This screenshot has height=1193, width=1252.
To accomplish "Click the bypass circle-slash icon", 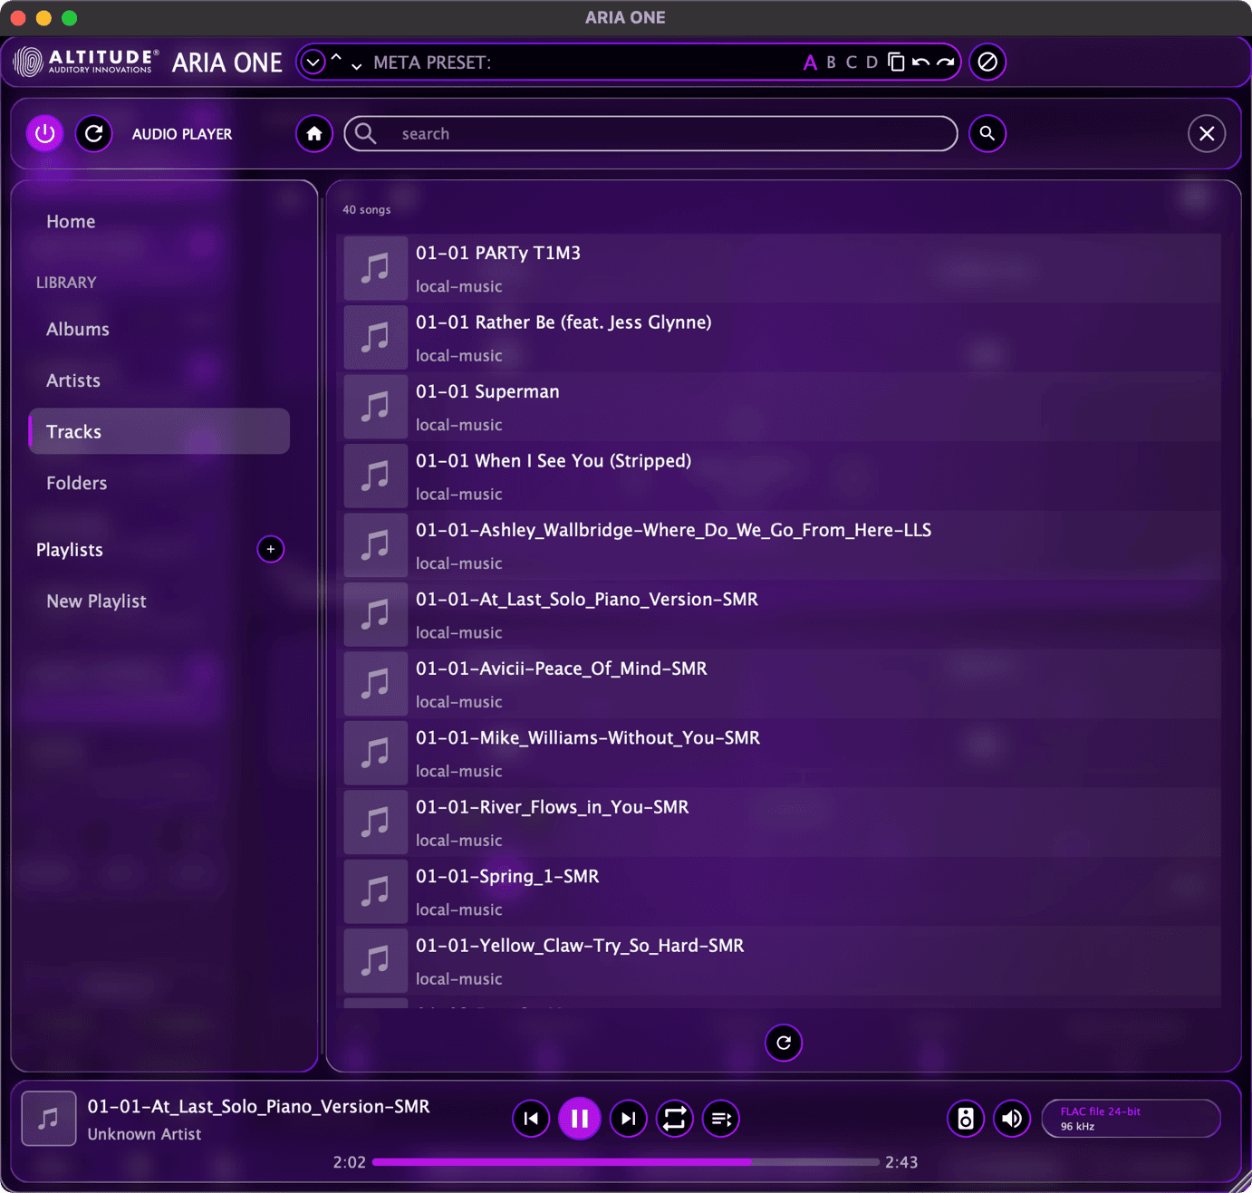I will tap(987, 62).
